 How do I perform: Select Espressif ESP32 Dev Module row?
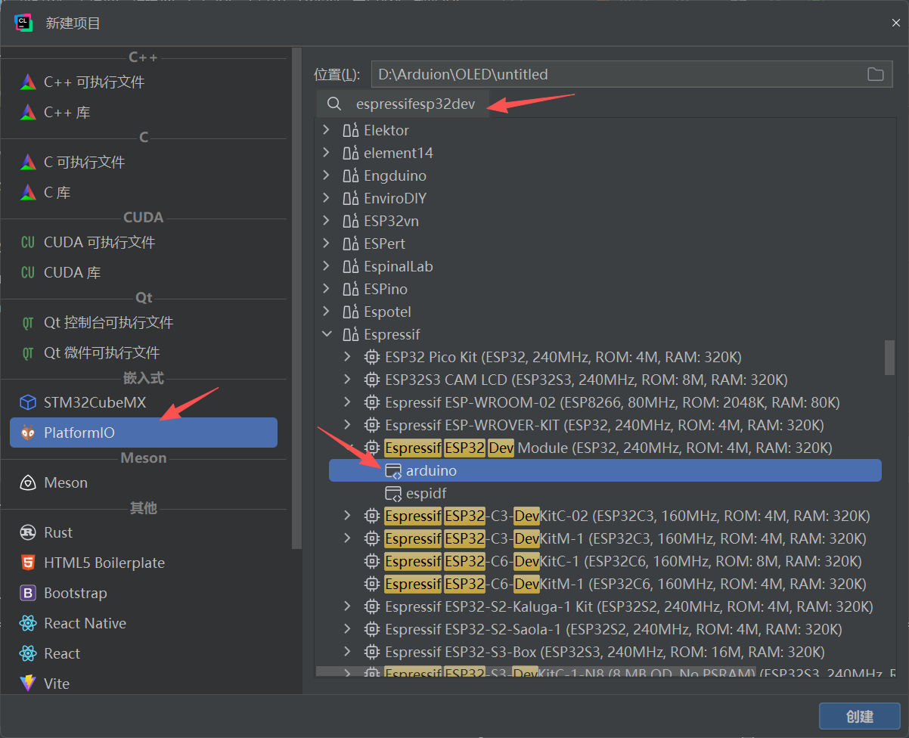pos(605,448)
